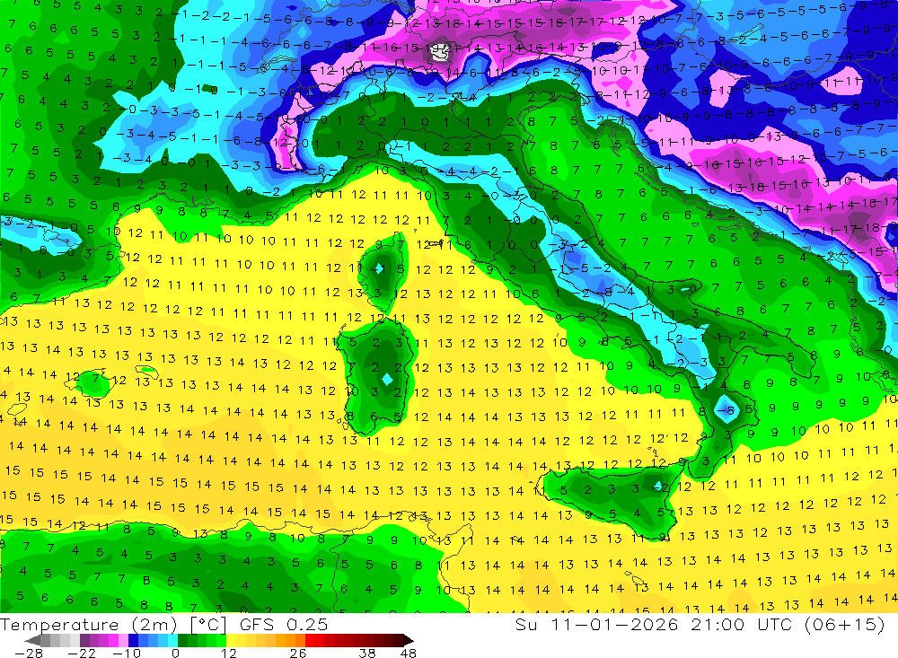Image resolution: width=898 pixels, height=658 pixels.
Task: Click the "26" label on the color scale
Action: tap(298, 653)
